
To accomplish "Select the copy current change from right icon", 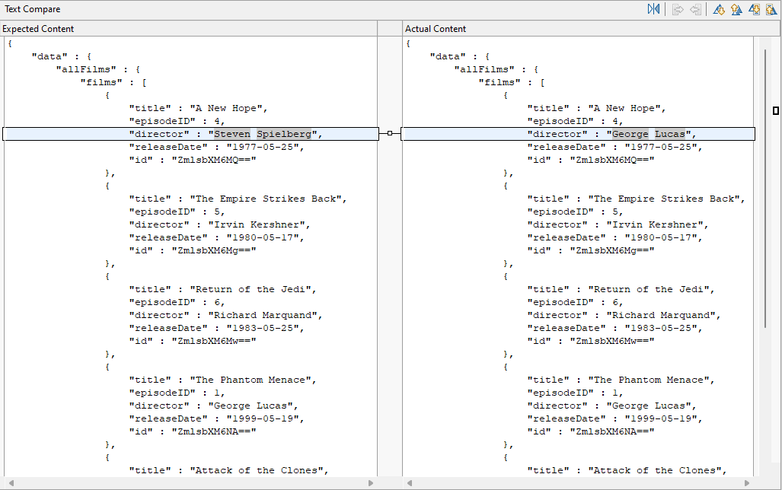I will click(694, 9).
